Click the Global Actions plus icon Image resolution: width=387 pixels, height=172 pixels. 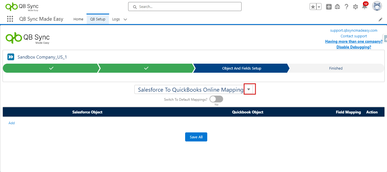coord(329,7)
